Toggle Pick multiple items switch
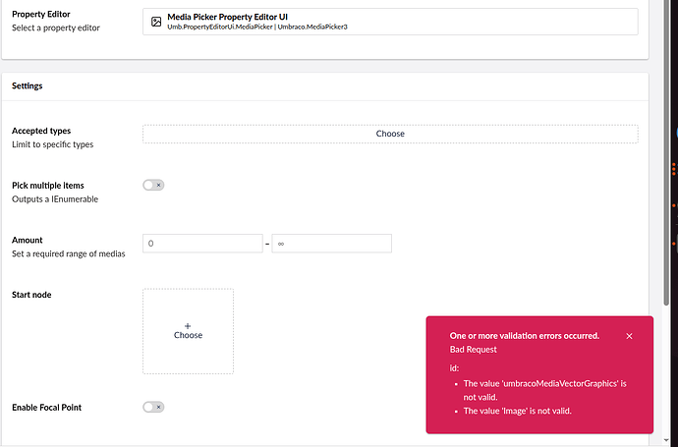The height and width of the screenshot is (447, 678). [x=153, y=185]
